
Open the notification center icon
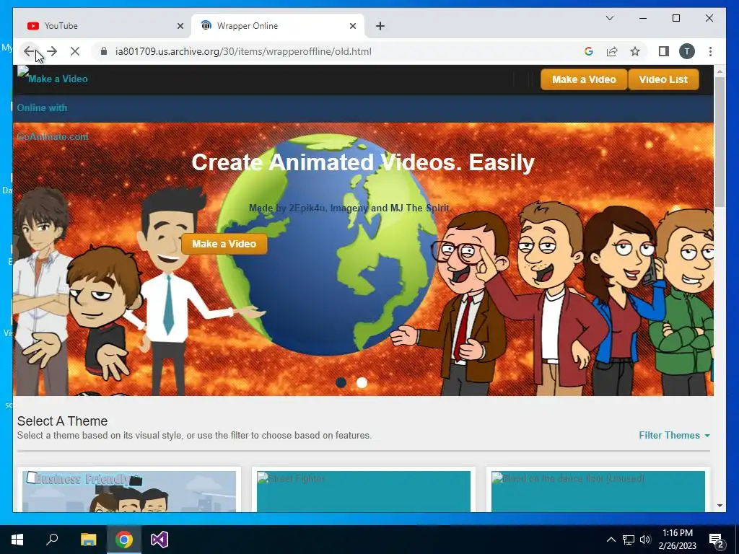coord(717,540)
